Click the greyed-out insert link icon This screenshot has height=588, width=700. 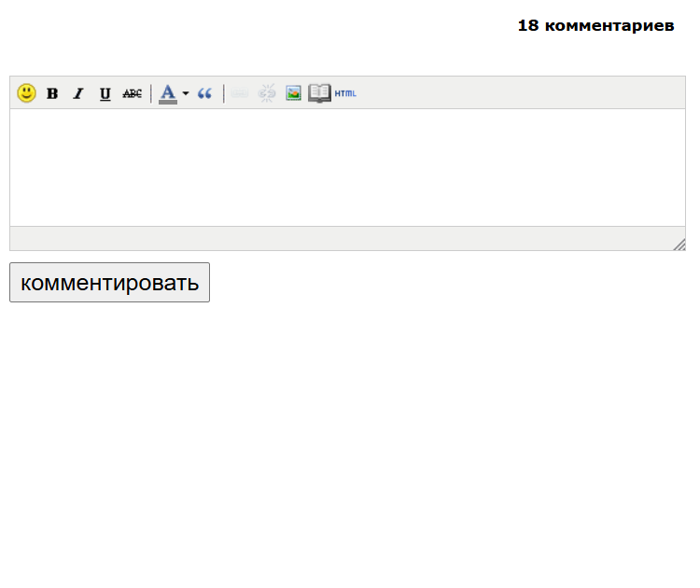coord(240,93)
